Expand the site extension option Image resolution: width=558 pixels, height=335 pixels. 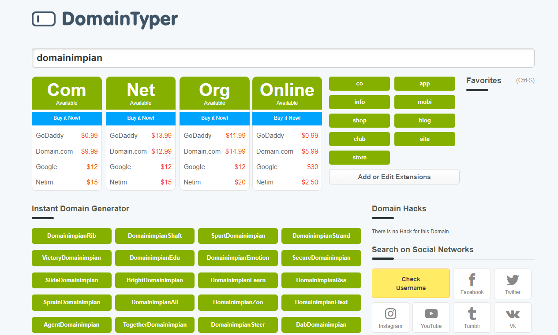(424, 139)
